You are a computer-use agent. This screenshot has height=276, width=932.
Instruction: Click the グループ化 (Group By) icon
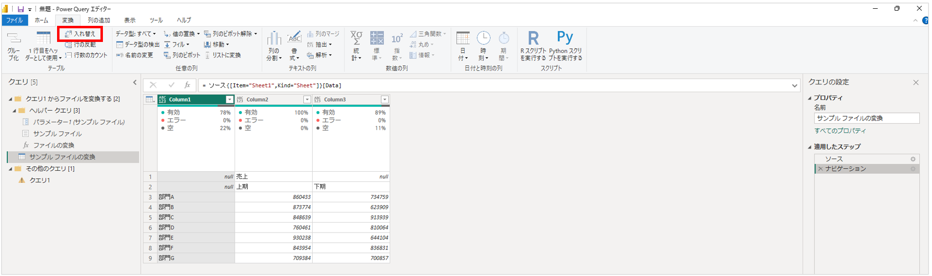tap(14, 38)
